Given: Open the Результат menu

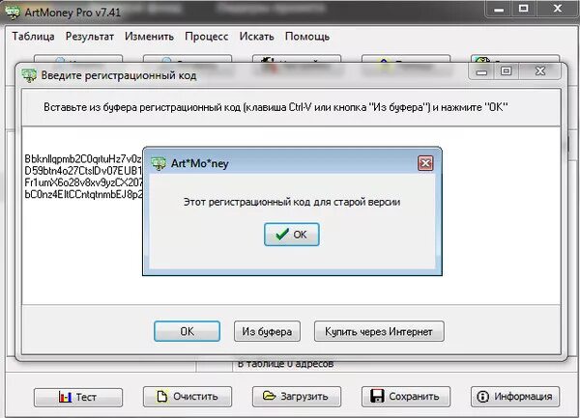Looking at the screenshot, I should click(x=90, y=37).
